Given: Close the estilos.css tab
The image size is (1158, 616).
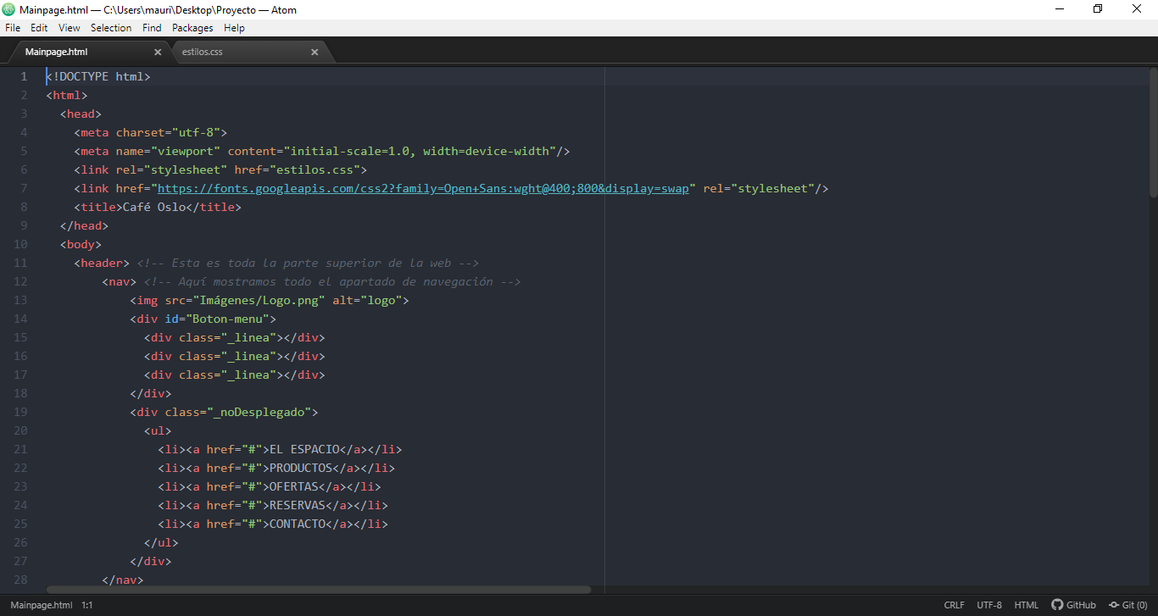Looking at the screenshot, I should pos(315,52).
